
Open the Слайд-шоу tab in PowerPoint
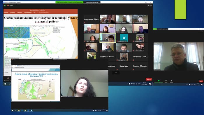tap(20, 13)
